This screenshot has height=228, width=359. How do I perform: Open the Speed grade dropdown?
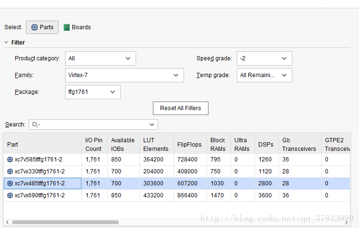(265, 58)
